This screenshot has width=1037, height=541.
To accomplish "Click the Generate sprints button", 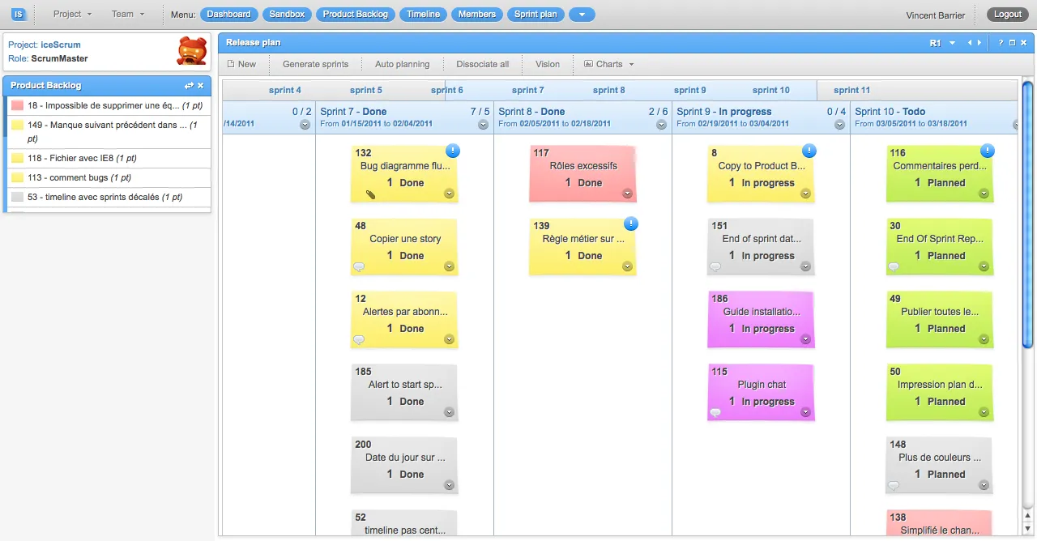I will coord(315,64).
